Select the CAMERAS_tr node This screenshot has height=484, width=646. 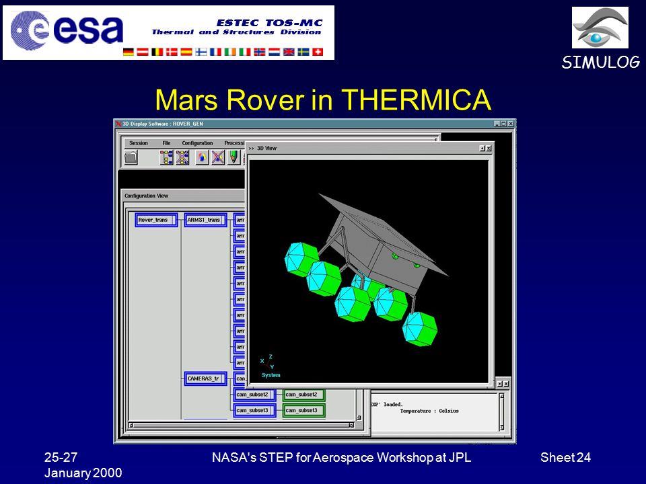pos(205,378)
